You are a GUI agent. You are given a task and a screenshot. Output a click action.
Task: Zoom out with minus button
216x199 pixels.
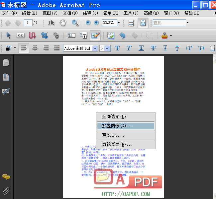click(x=88, y=23)
